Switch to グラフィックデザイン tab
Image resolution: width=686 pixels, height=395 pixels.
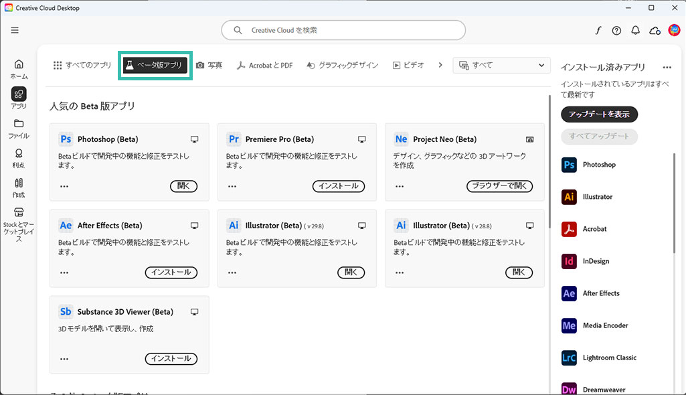342,65
